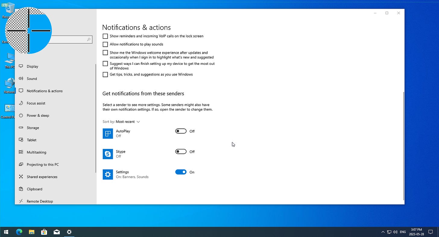This screenshot has height=237, width=439.
Task: Open the Skype sender app icon
Action: [x=108, y=154]
